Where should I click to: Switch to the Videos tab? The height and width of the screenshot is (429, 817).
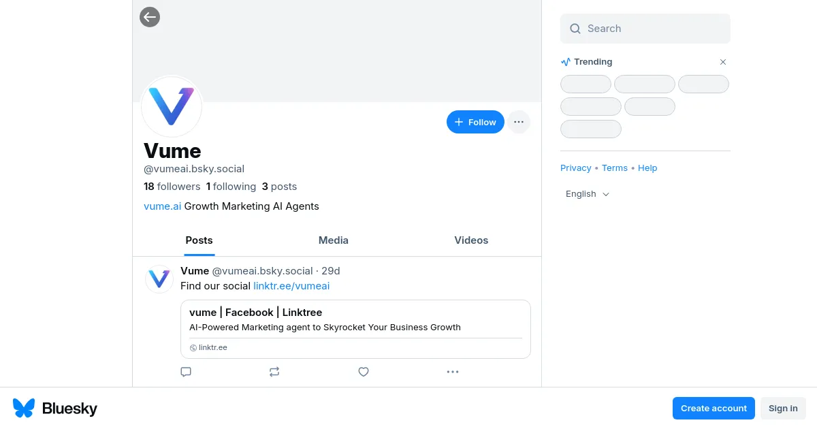471,240
